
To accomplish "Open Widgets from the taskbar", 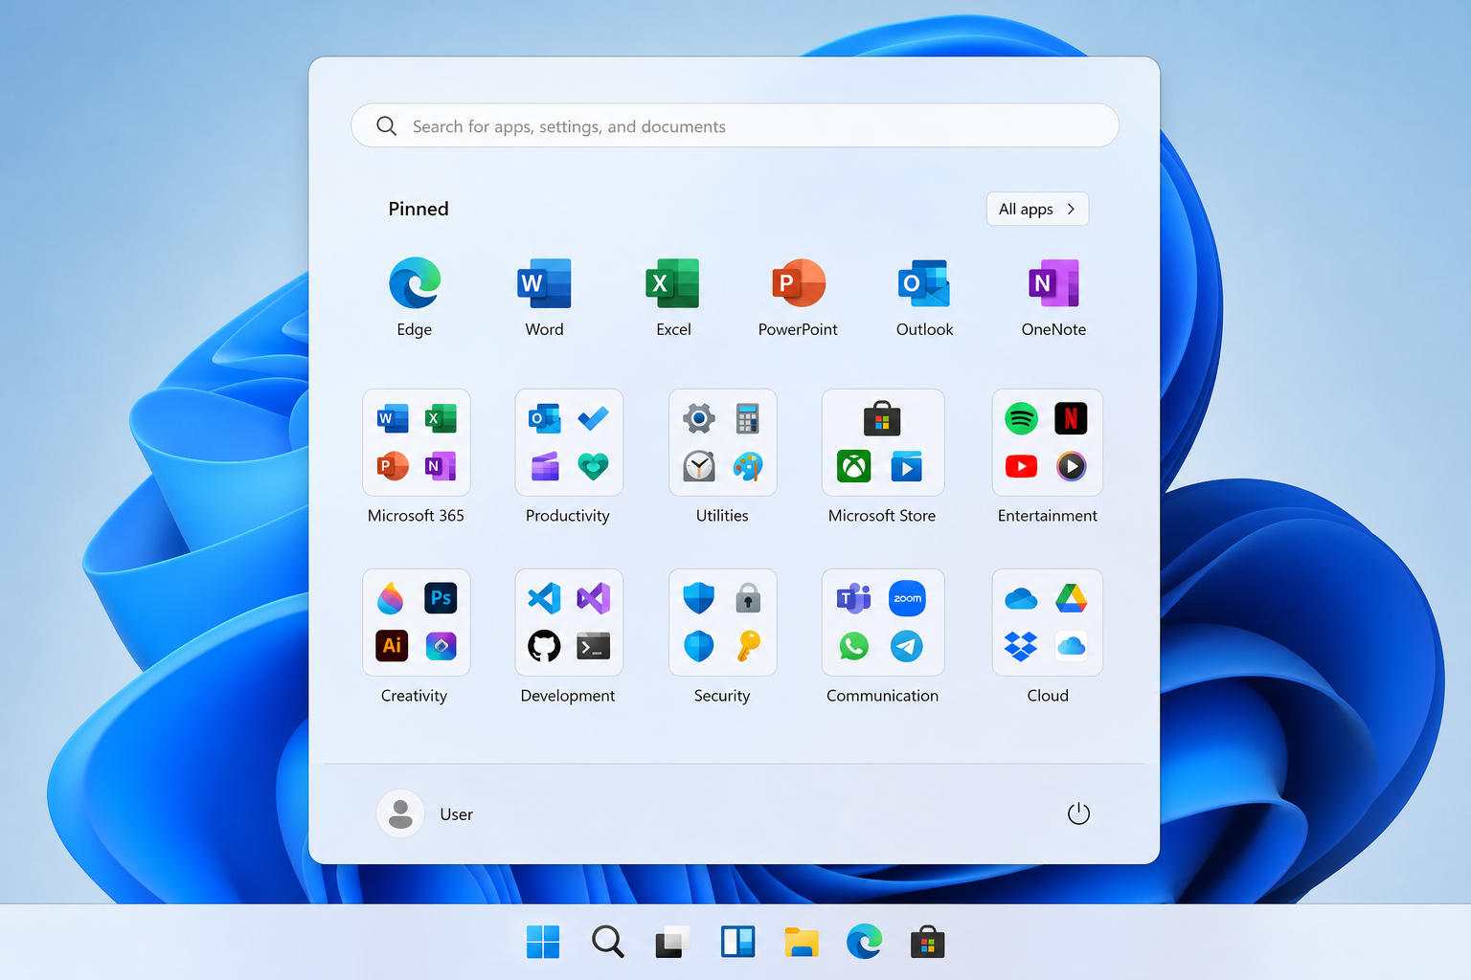I will 737,942.
